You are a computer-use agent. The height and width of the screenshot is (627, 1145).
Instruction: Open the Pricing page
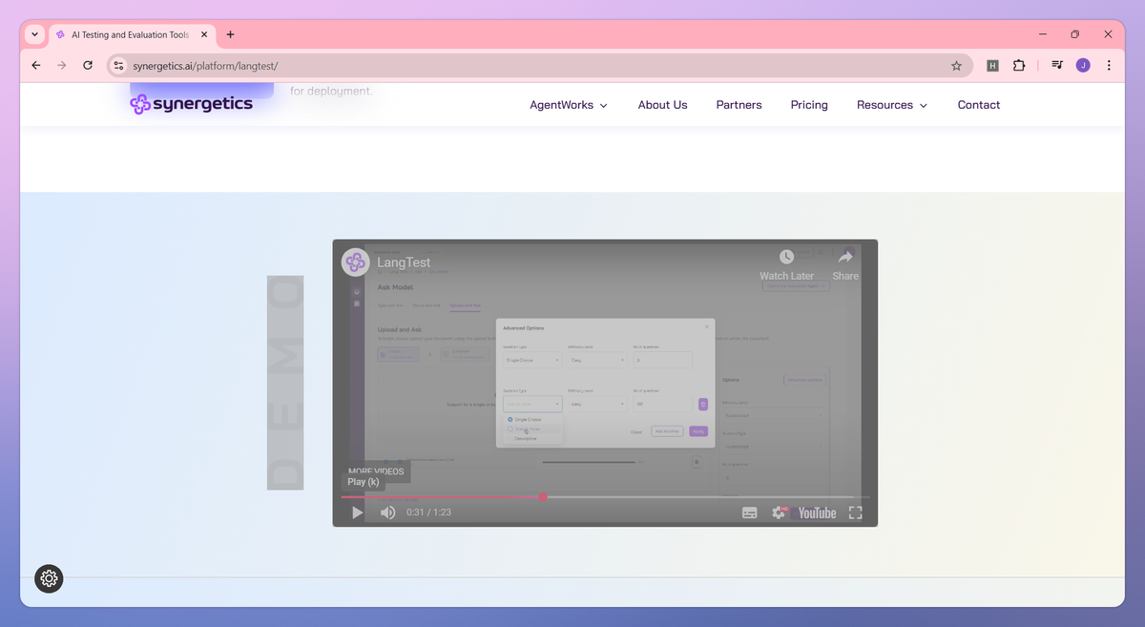click(x=809, y=105)
